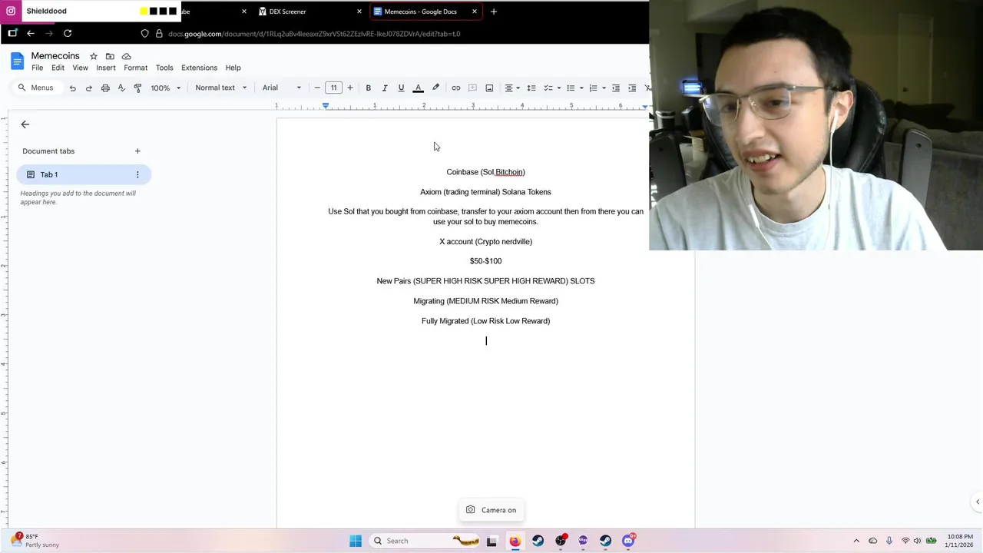The image size is (983, 553).
Task: Click the weather widget showing 85°F
Action: click(x=35, y=541)
